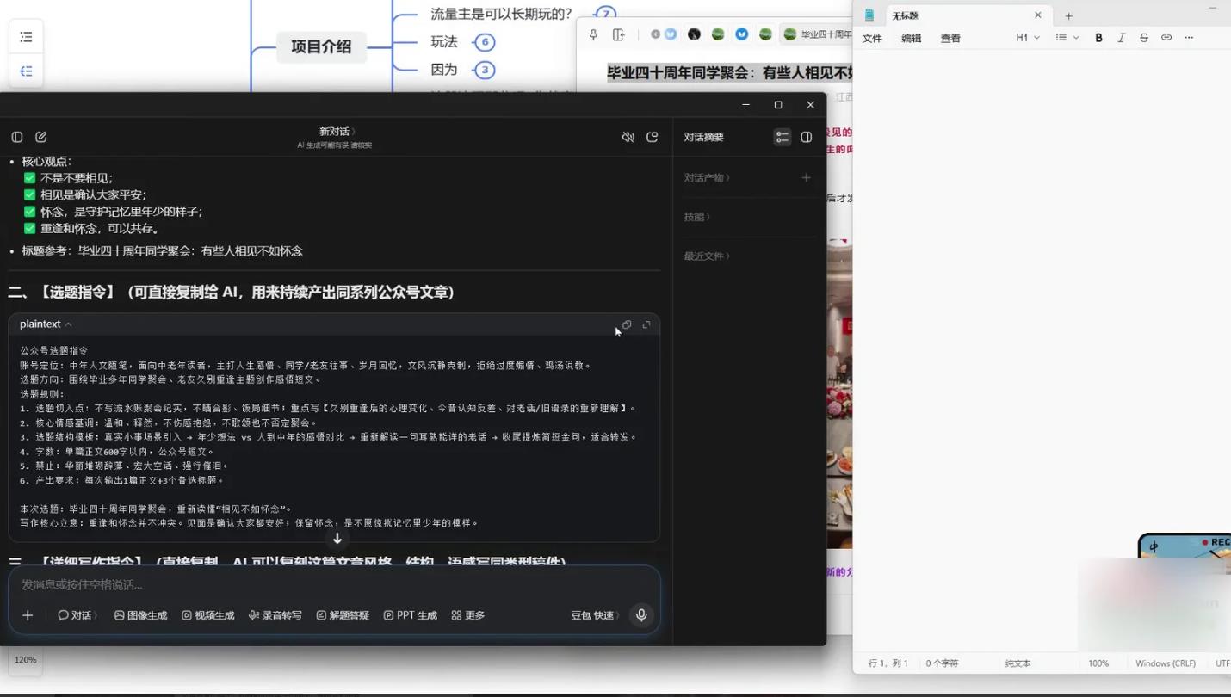Add a new tab in Notepad

point(1068,15)
